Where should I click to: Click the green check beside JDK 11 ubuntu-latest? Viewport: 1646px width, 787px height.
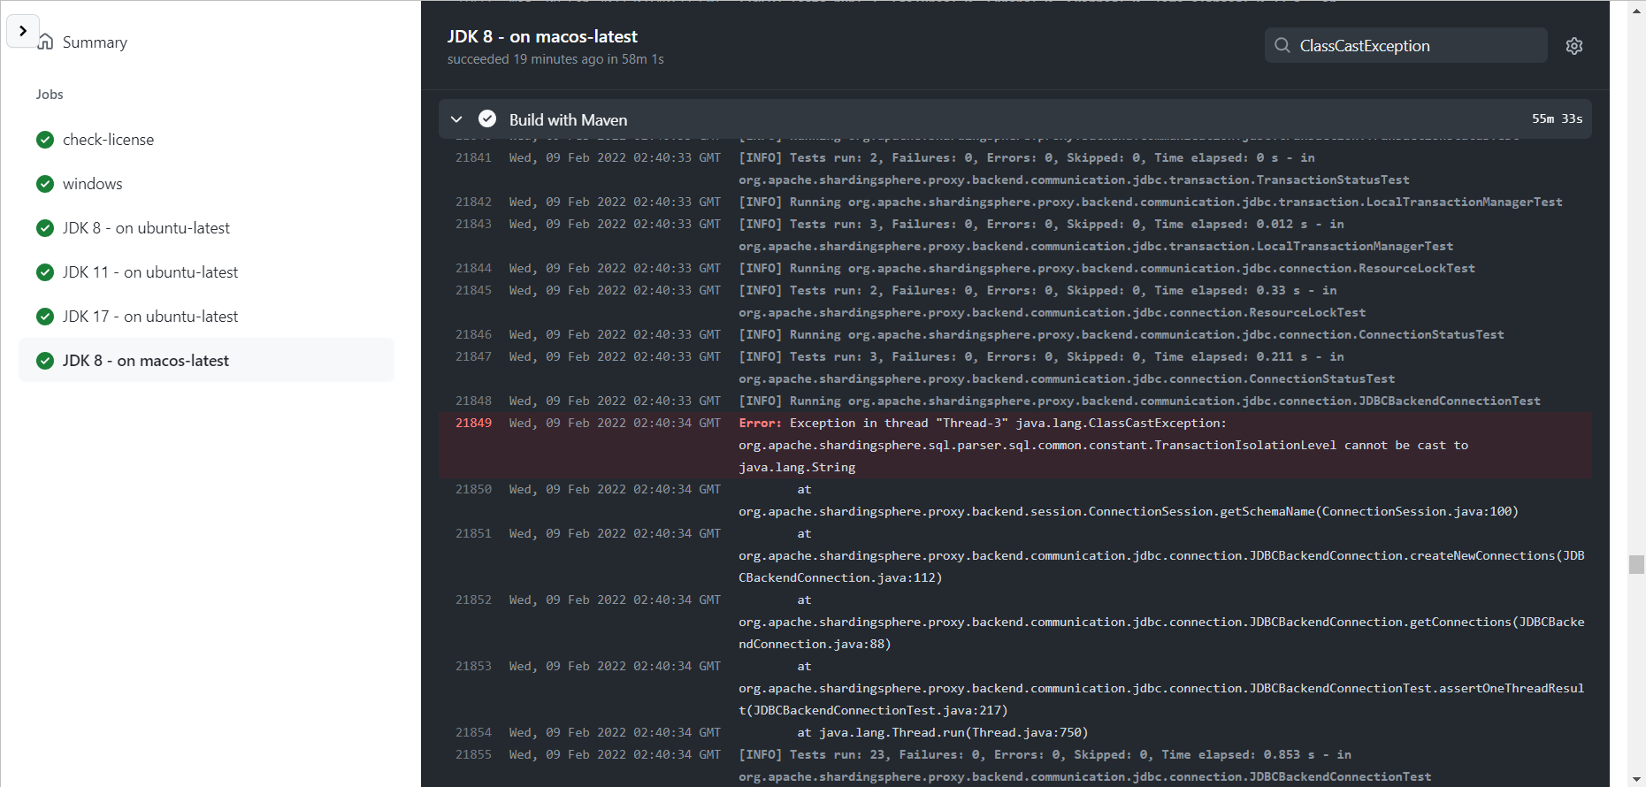point(45,272)
